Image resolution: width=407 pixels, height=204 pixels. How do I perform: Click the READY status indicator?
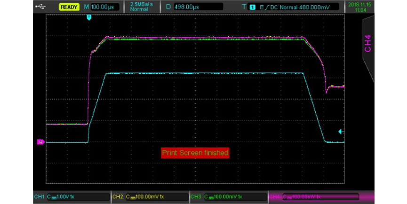[x=69, y=7]
